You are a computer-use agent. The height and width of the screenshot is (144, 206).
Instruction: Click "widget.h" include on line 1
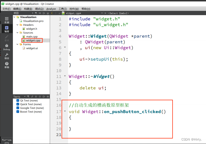point(106,19)
